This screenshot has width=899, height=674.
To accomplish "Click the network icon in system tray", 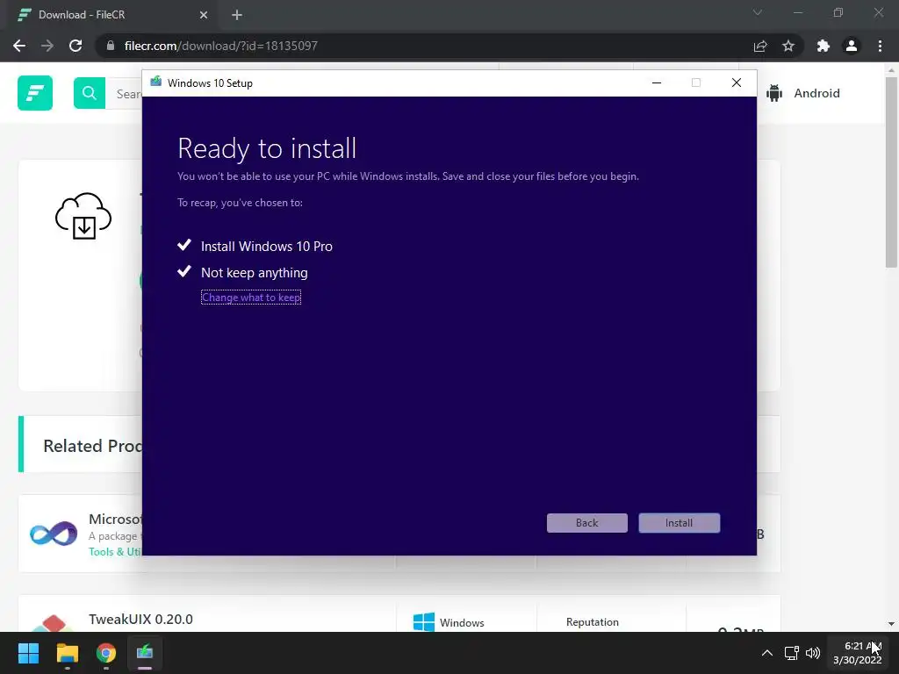I will pyautogui.click(x=792, y=653).
